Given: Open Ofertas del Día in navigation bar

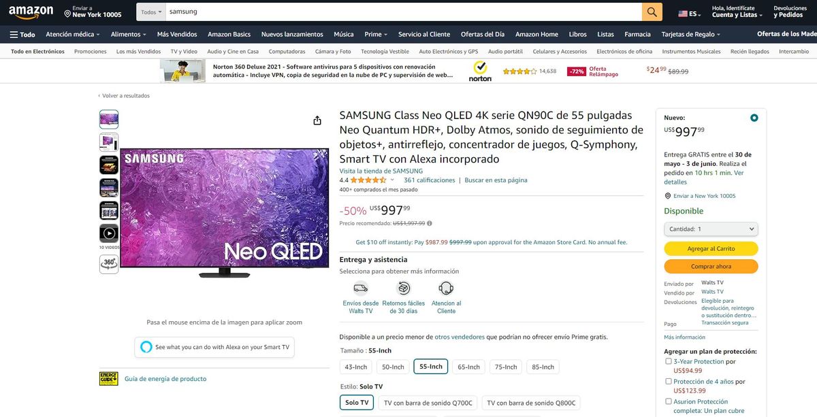Looking at the screenshot, I should (x=482, y=35).
